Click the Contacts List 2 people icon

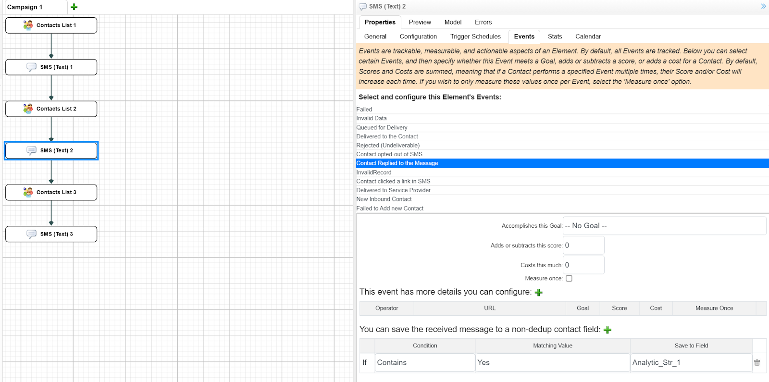click(28, 109)
